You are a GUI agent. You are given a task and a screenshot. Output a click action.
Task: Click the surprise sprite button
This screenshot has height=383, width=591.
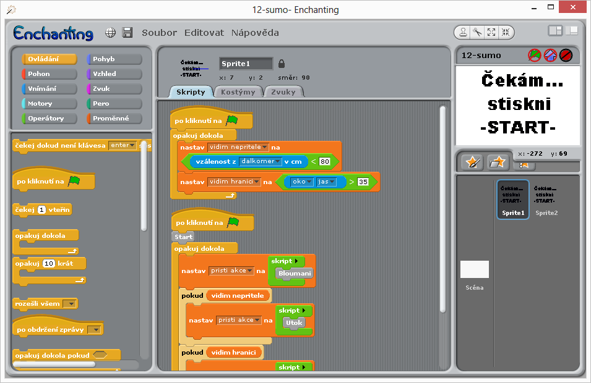[x=524, y=165]
